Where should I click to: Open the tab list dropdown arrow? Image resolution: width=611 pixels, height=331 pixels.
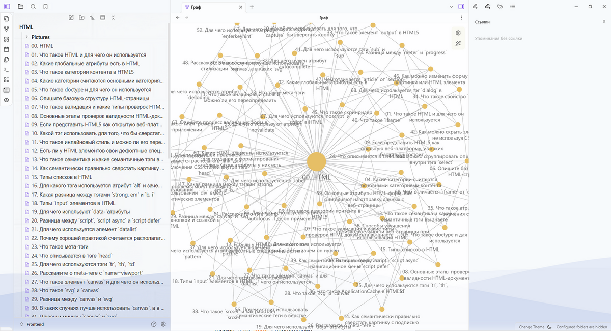click(451, 7)
